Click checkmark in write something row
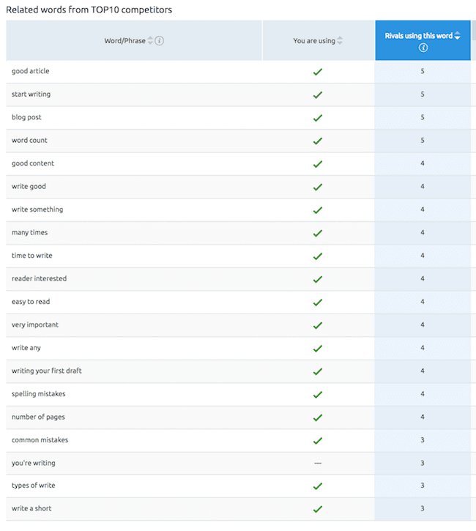Screen dimensions: 476x531 318,210
